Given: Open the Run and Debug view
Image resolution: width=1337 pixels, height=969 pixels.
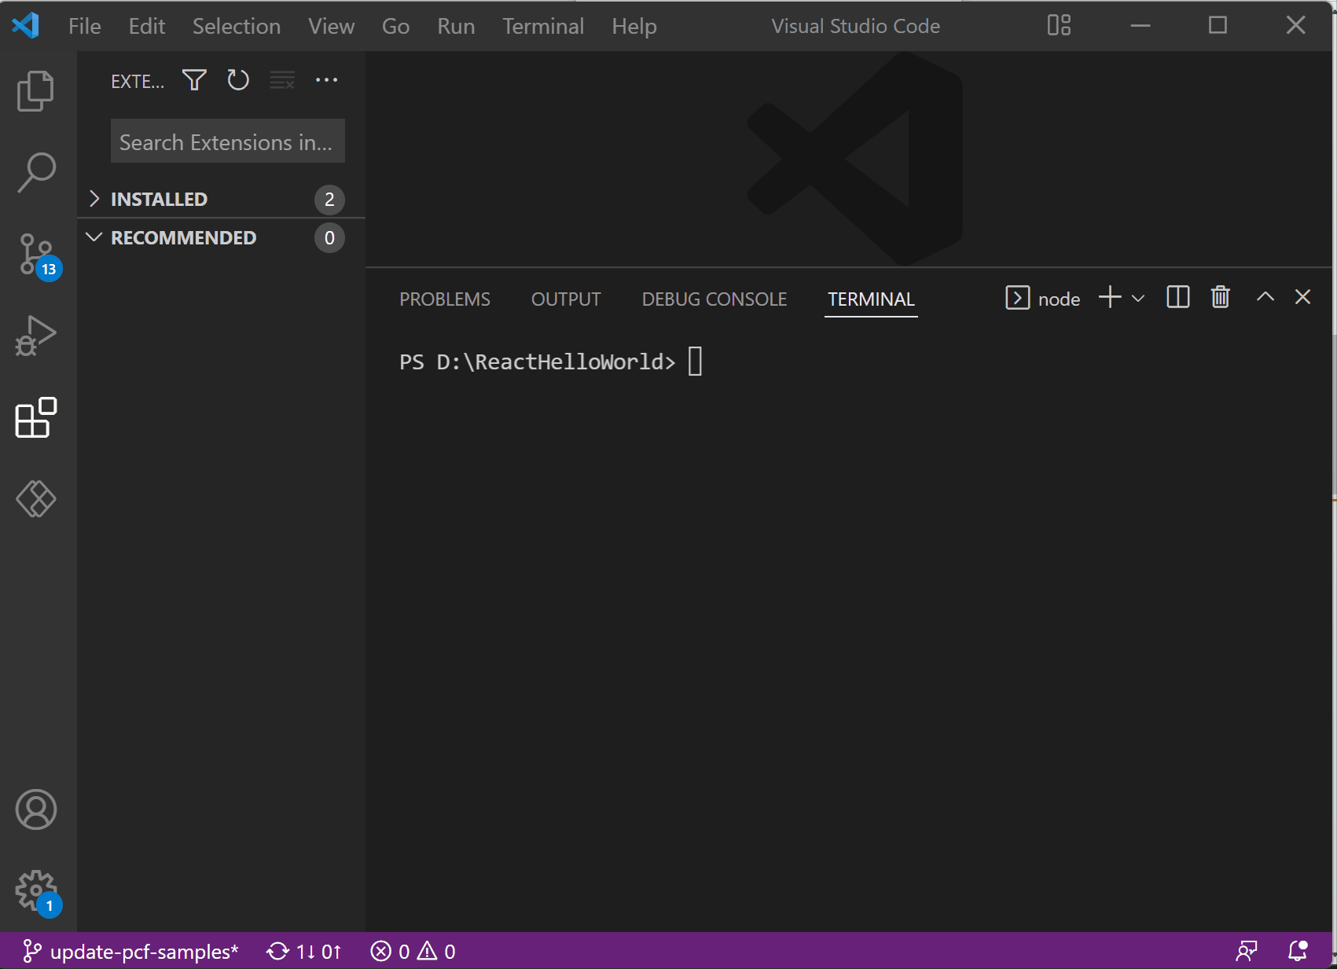Looking at the screenshot, I should [35, 336].
